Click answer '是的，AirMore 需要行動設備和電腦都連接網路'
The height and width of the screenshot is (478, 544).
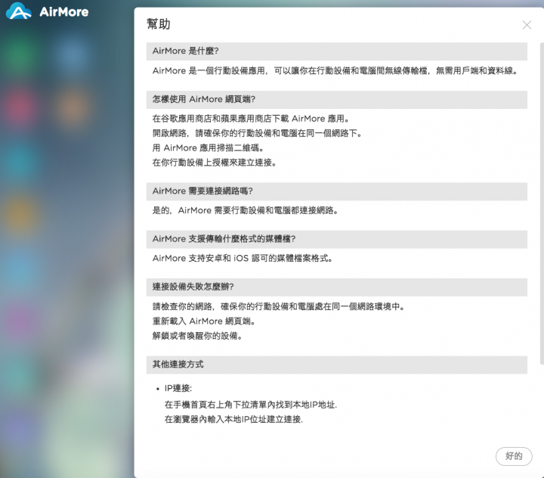(x=246, y=210)
